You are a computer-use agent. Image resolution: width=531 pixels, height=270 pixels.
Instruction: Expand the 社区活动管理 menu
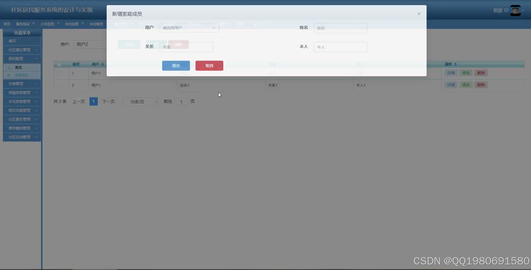click(x=22, y=137)
